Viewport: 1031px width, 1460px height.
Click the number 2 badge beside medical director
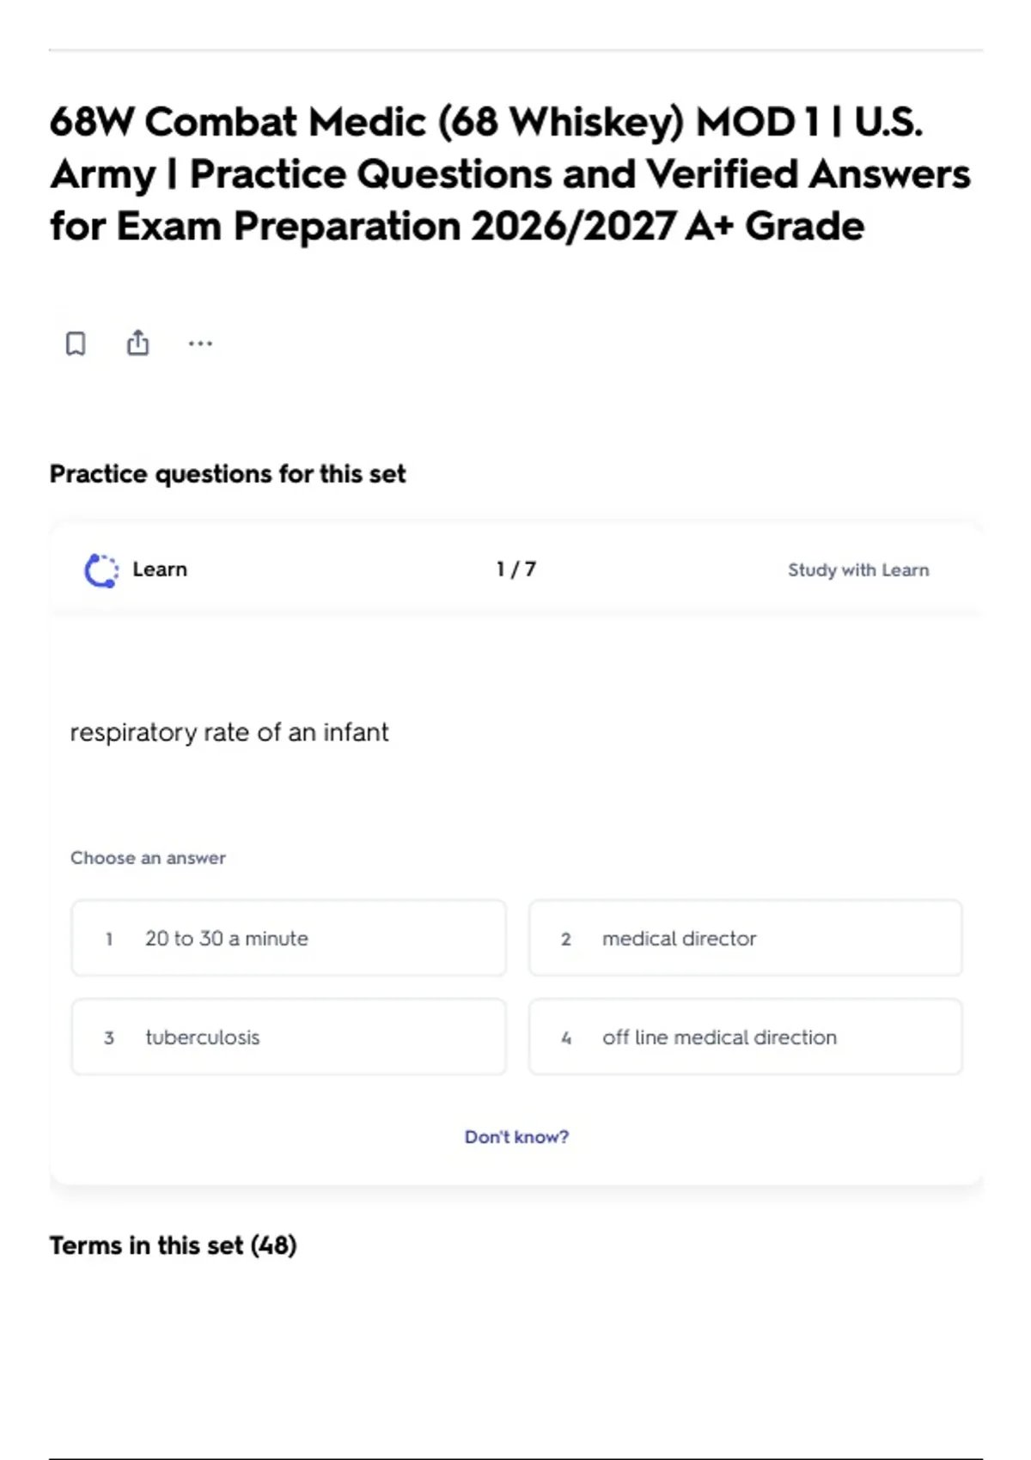pos(566,939)
